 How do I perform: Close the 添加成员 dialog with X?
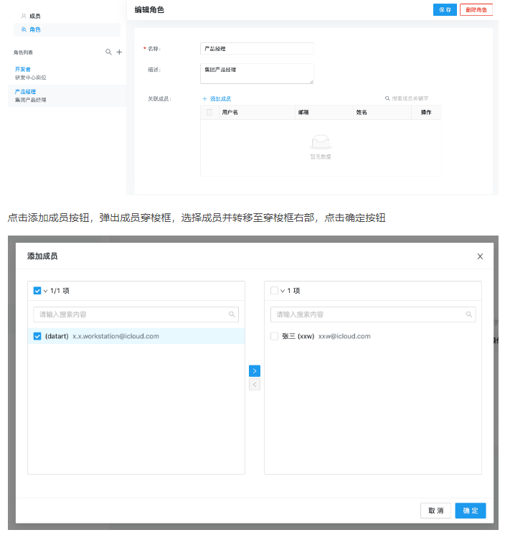tap(480, 256)
